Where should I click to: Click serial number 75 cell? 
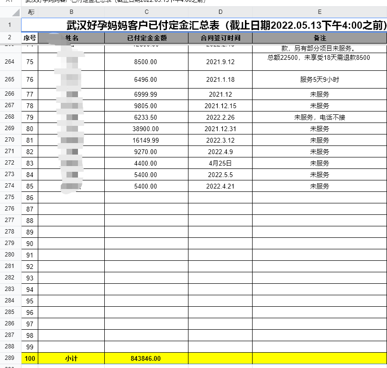(x=30, y=62)
